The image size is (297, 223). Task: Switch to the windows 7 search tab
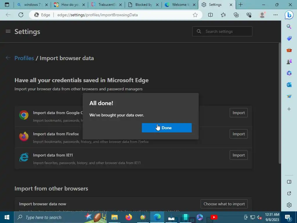click(x=32, y=5)
